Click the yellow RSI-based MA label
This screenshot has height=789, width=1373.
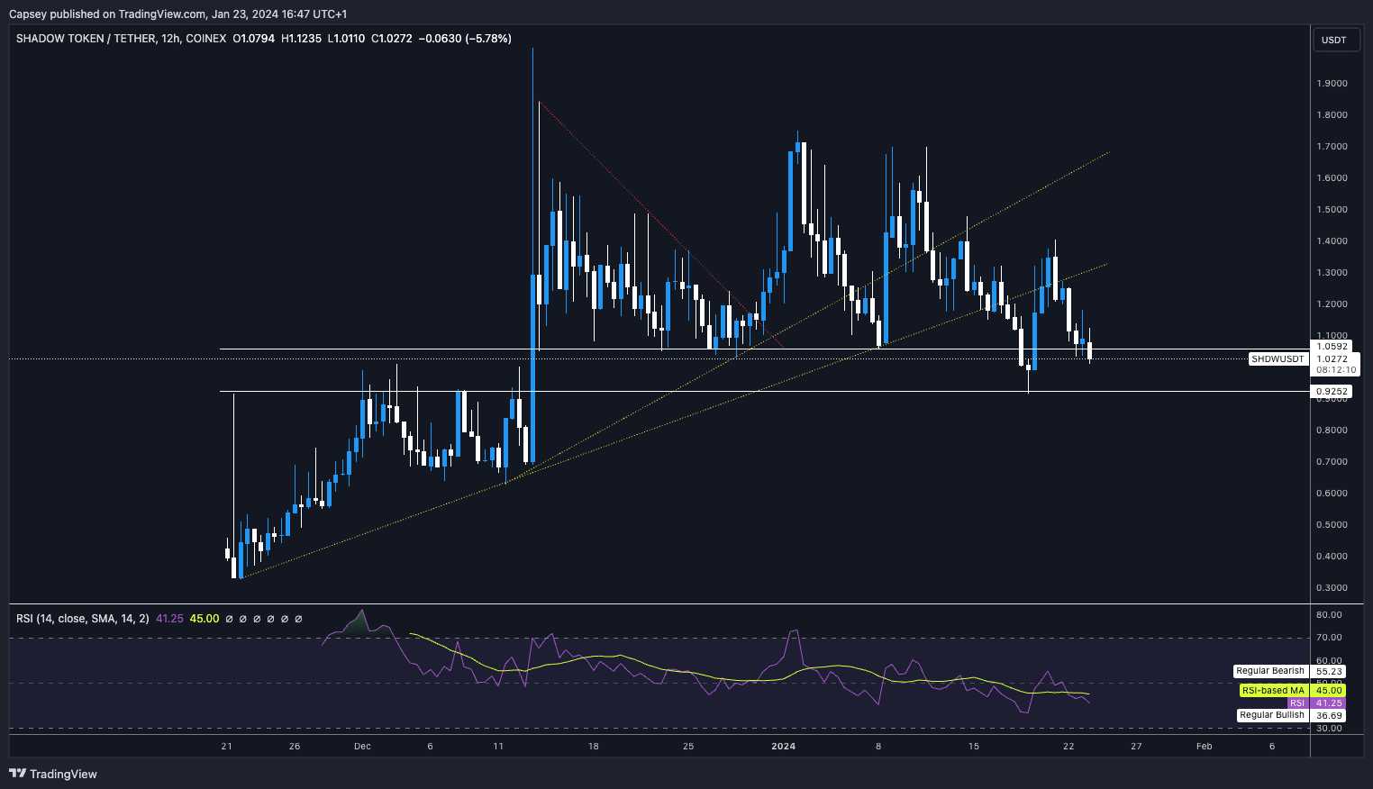point(1272,691)
